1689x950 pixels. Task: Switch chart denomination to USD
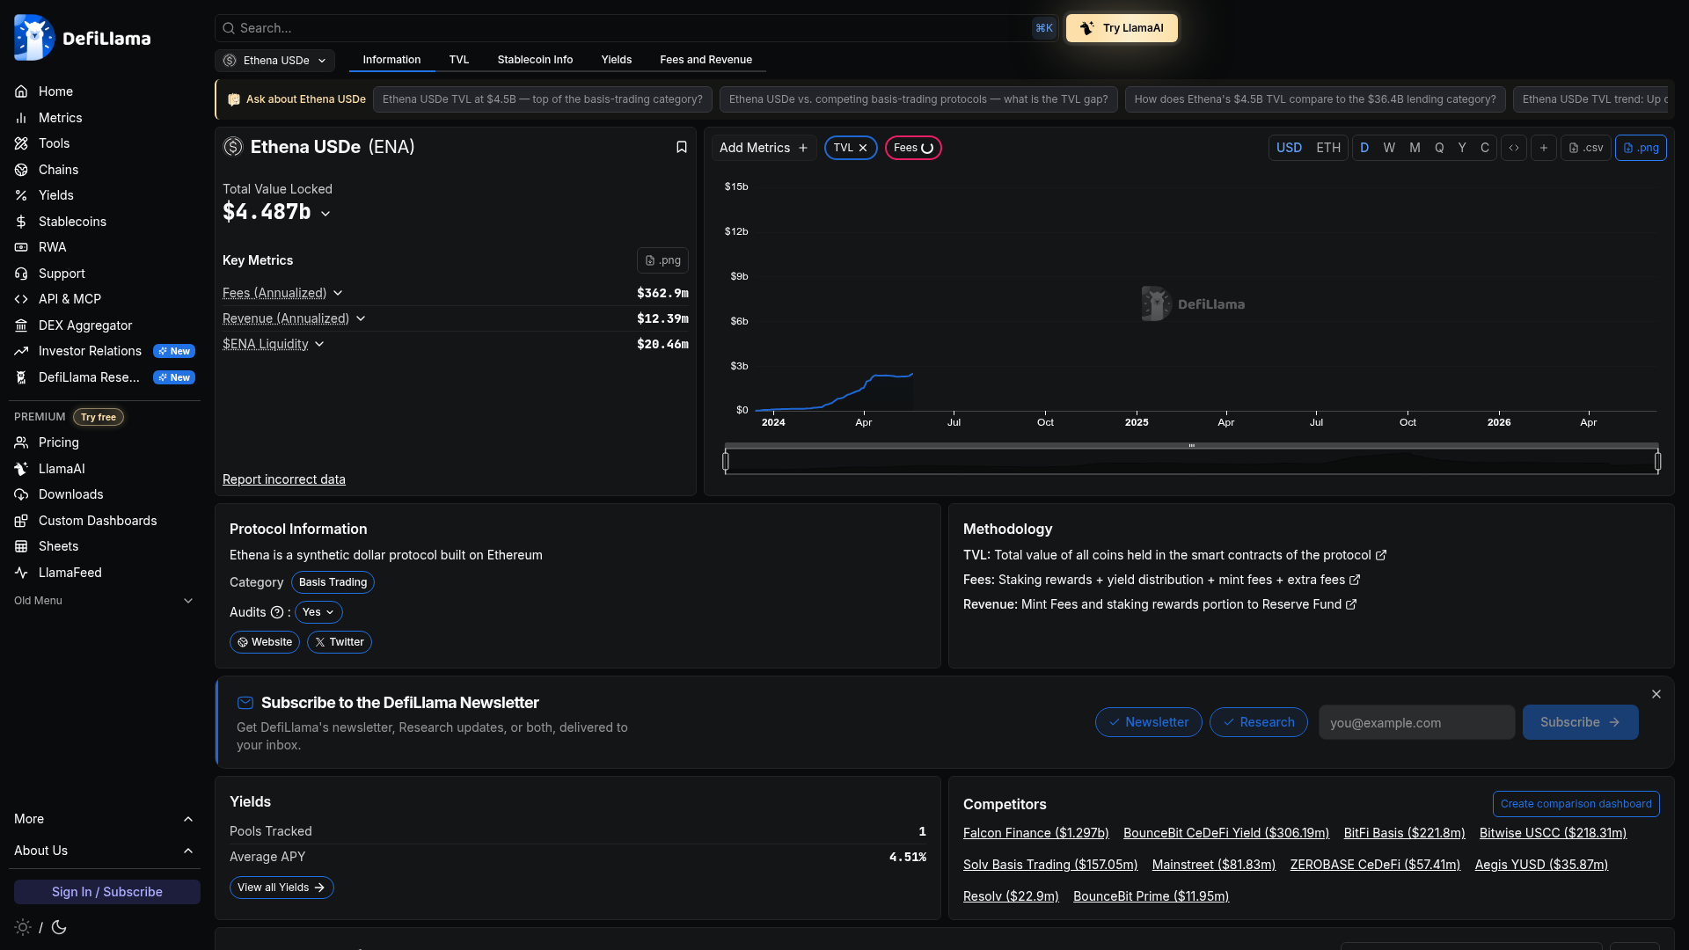pos(1289,148)
